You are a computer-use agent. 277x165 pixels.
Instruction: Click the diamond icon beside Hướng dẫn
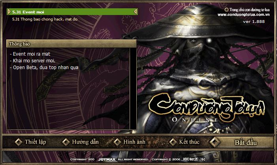click(x=66, y=142)
